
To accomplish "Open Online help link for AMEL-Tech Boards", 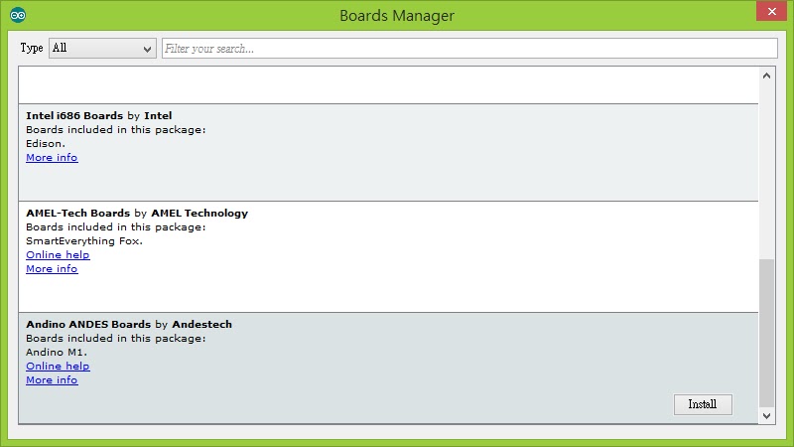I will [58, 255].
